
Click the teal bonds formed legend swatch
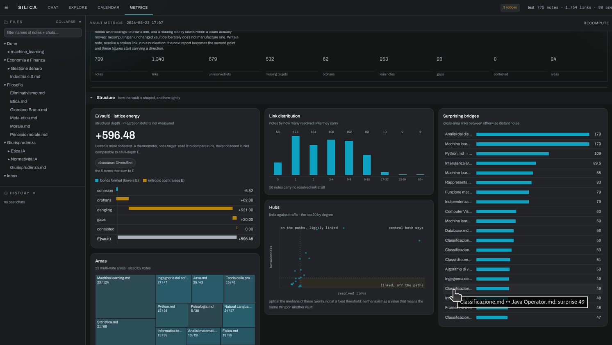pyautogui.click(x=97, y=180)
